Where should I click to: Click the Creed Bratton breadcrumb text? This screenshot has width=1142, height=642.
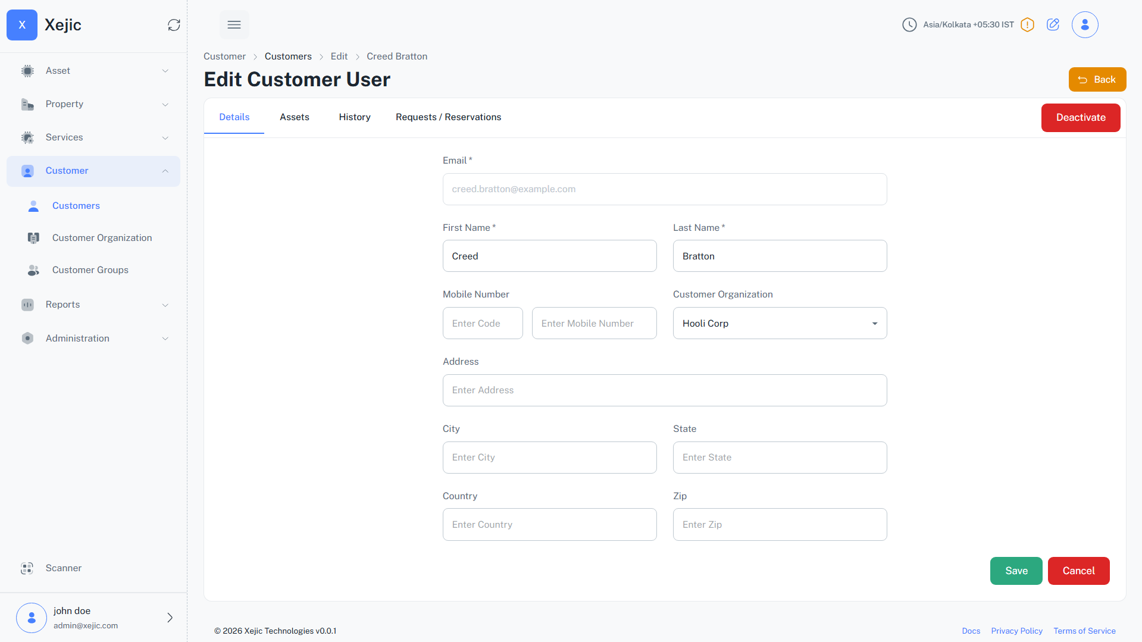(397, 57)
